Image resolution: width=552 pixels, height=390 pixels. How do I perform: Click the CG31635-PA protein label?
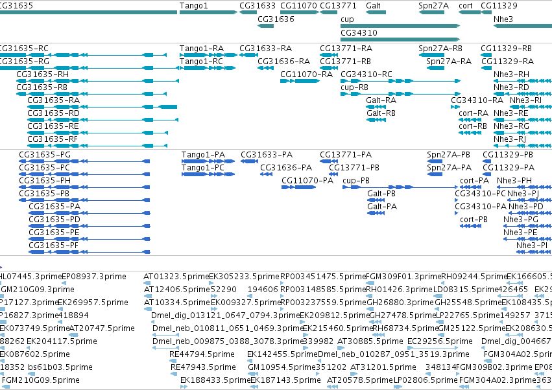tap(54, 207)
